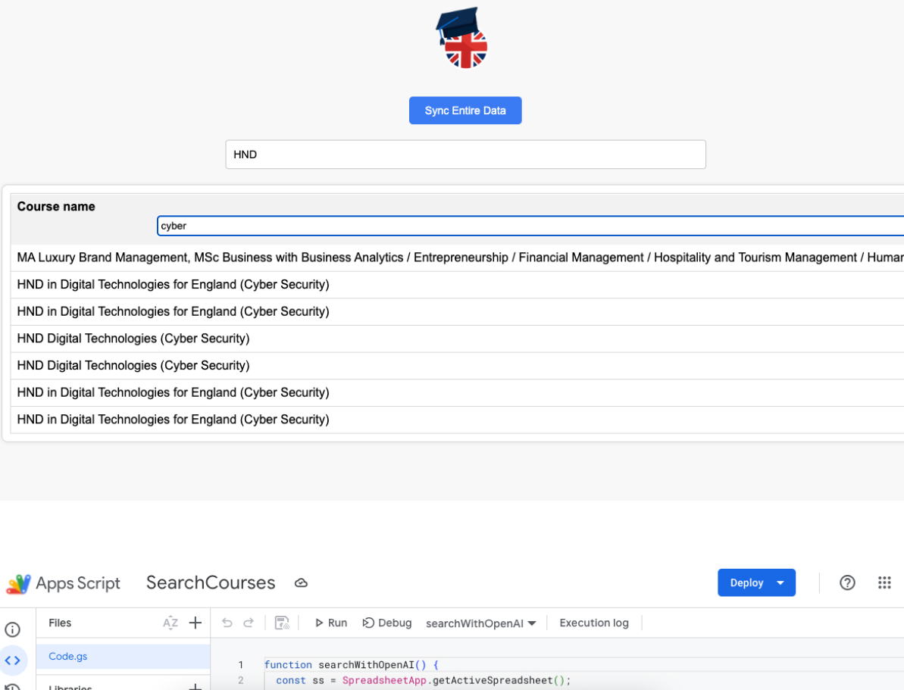Image resolution: width=904 pixels, height=690 pixels.
Task: Open the Overview info icon in sidebar
Action: coord(13,629)
